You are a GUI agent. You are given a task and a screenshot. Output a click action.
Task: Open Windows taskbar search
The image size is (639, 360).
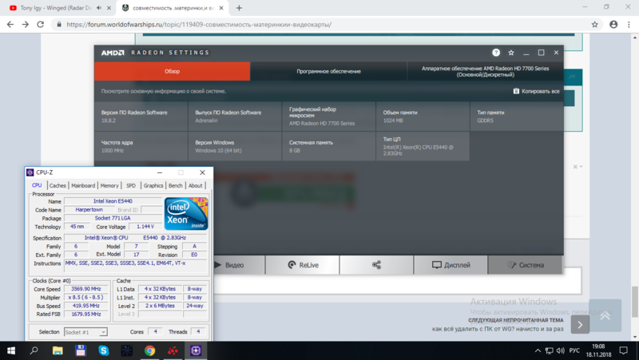tap(34, 350)
